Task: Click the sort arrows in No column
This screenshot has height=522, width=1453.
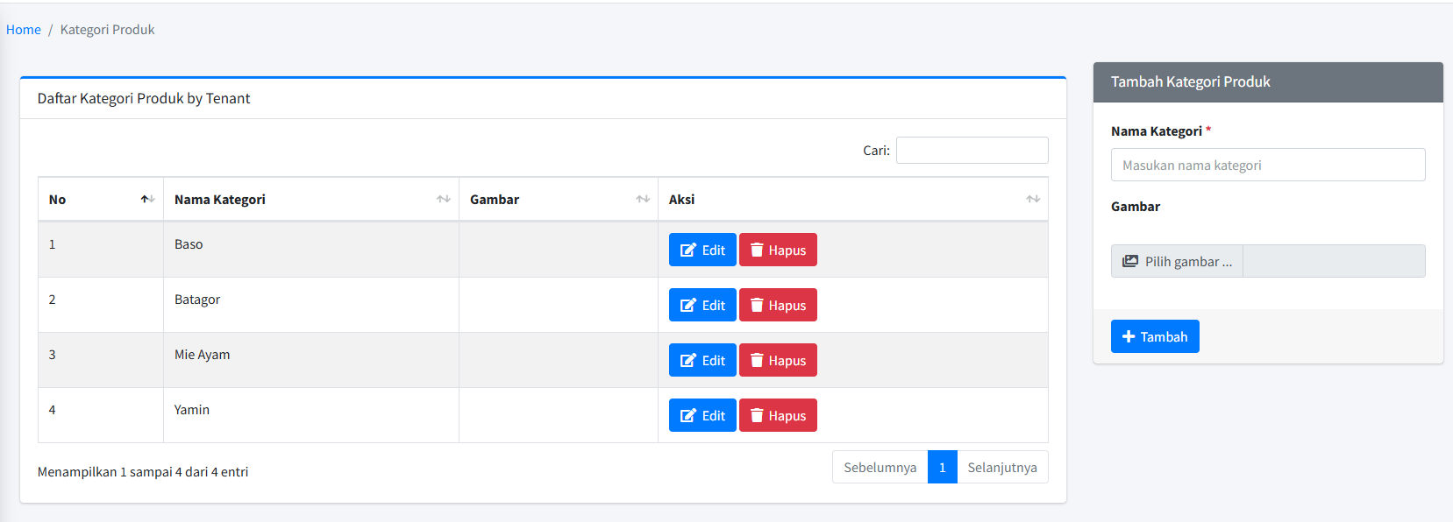Action: 147,200
